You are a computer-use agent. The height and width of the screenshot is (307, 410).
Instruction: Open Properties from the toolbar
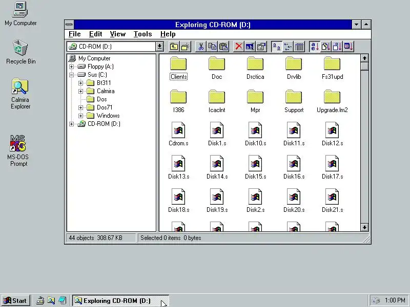(x=261, y=47)
